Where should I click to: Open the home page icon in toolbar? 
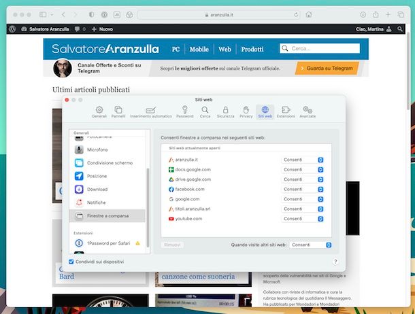coord(308,14)
